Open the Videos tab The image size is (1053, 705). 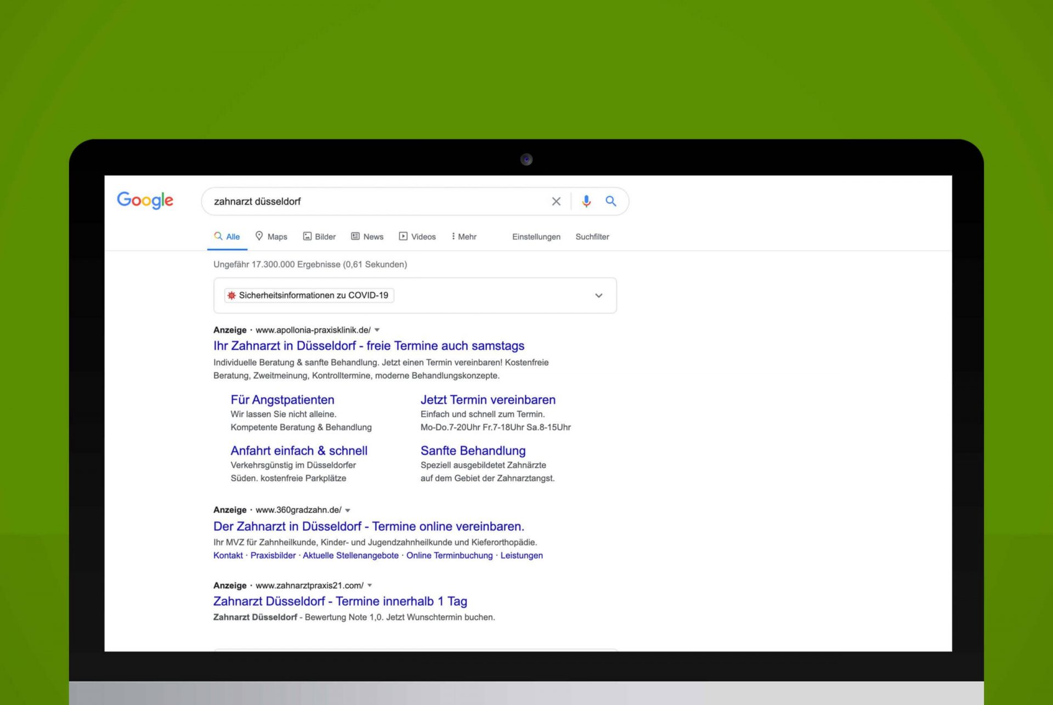point(417,236)
